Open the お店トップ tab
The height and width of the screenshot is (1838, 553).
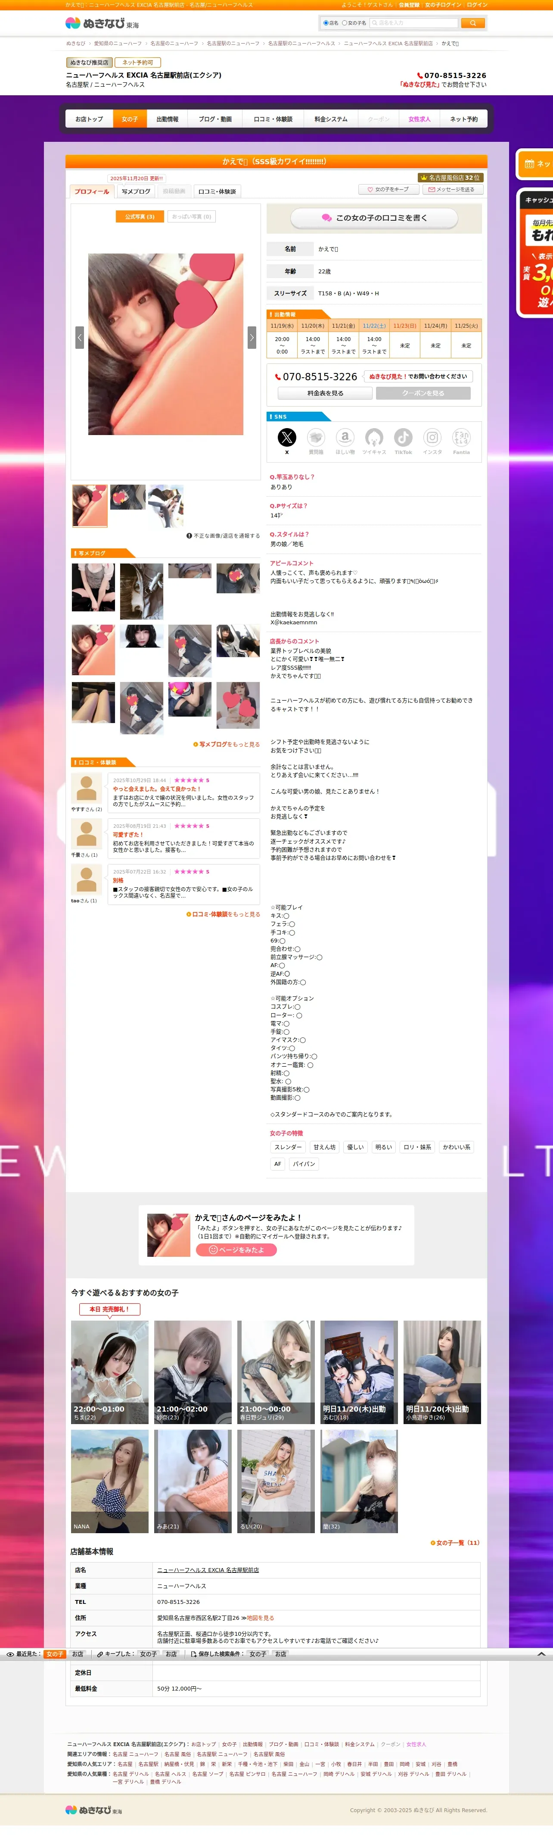89,119
